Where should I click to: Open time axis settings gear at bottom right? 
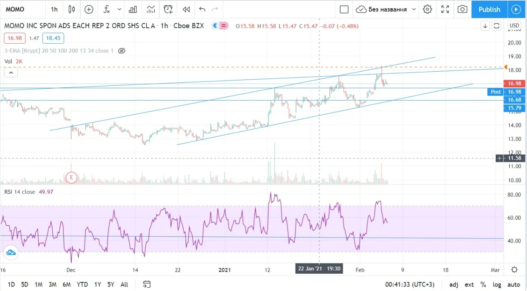click(514, 270)
